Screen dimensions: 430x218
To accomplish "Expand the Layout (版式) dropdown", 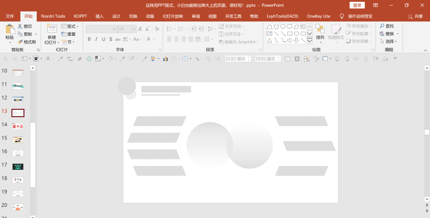I will pos(70,26).
